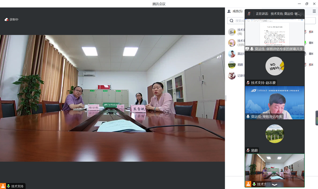Click screen share icon in 屏幕共享 label
Screen dimensions: 318x189
pos(247,49)
